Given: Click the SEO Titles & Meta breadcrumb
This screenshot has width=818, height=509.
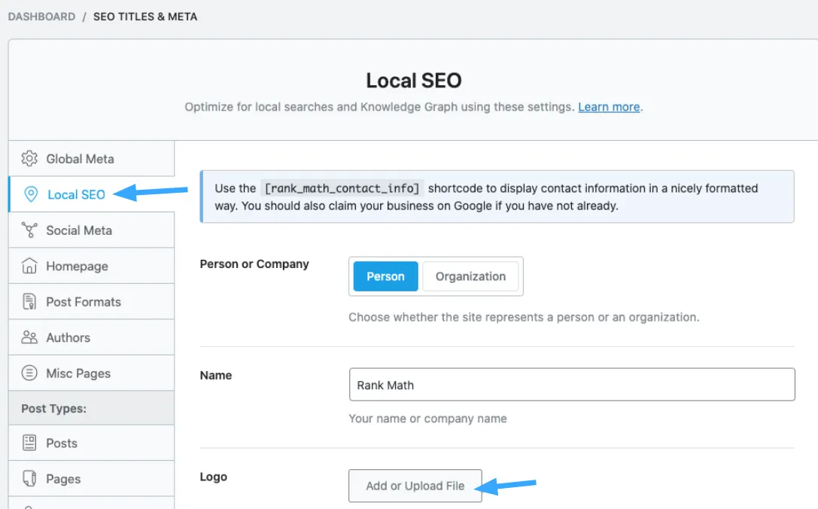Looking at the screenshot, I should pos(145,17).
